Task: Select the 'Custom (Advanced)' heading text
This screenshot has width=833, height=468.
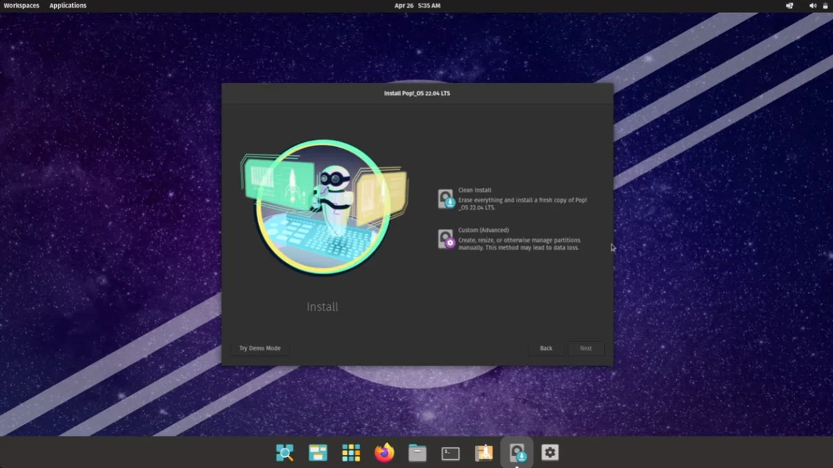Action: [484, 230]
